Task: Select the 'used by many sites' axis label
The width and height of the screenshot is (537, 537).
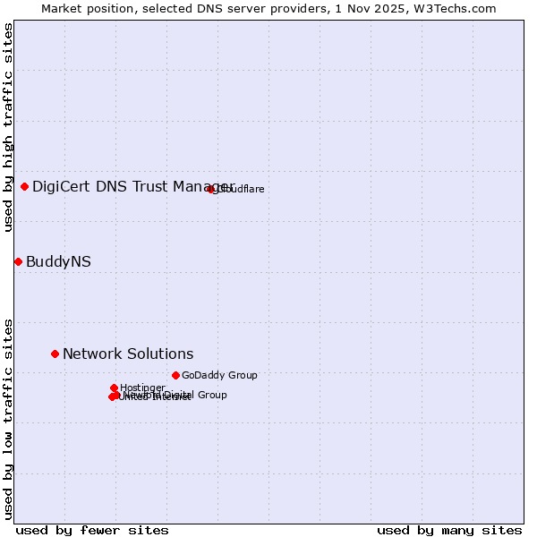Action: click(x=449, y=530)
